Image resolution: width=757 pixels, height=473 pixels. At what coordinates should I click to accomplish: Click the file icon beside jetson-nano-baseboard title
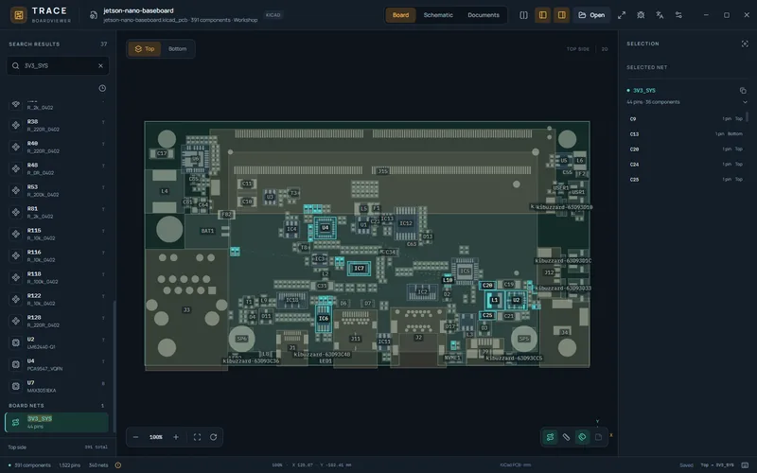(93, 15)
